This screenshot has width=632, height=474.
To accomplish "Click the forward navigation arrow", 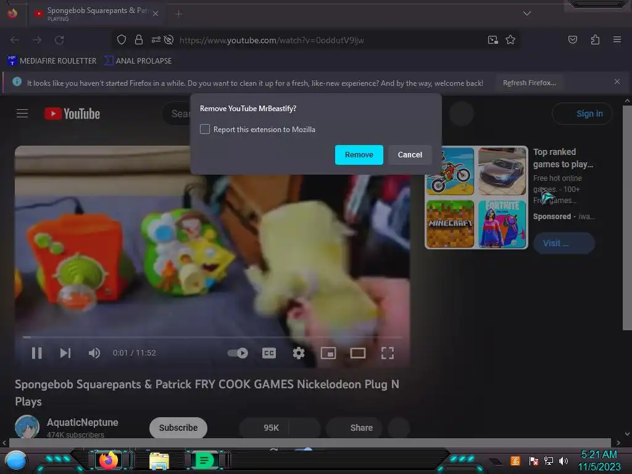I will point(36,40).
